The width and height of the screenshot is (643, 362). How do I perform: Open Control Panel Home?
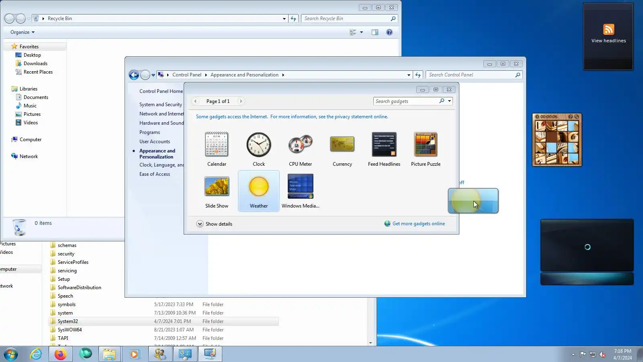tap(161, 91)
